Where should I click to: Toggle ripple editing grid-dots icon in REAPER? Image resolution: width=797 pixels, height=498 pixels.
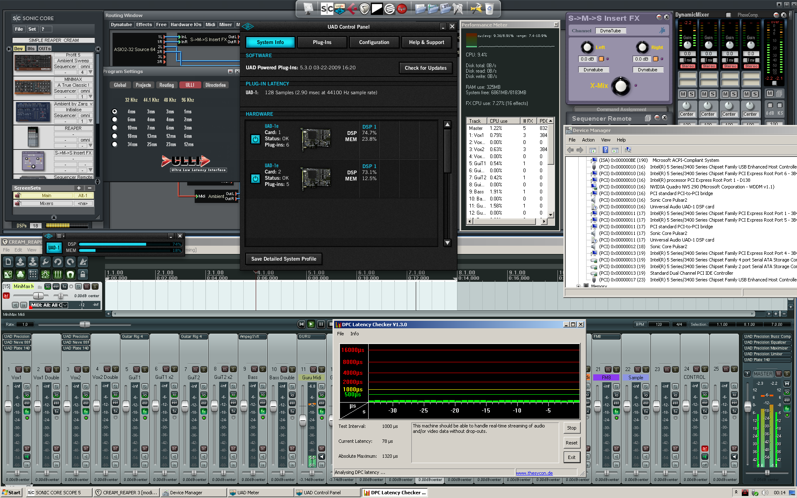[x=33, y=274]
